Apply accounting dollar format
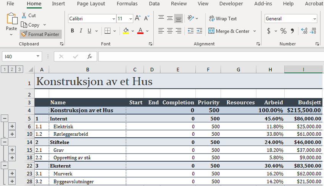This screenshot has width=324, height=186. pos(269,31)
